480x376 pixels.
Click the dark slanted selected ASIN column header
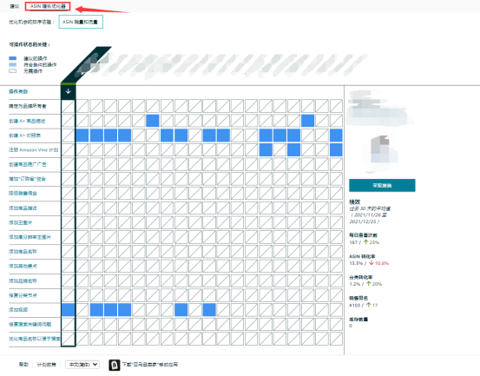pyautogui.click(x=86, y=65)
